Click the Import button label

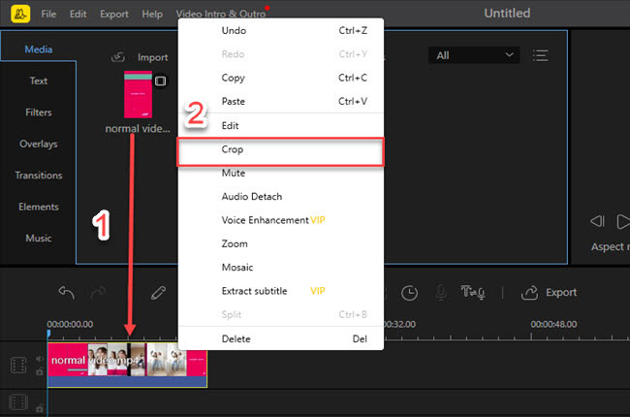click(153, 57)
